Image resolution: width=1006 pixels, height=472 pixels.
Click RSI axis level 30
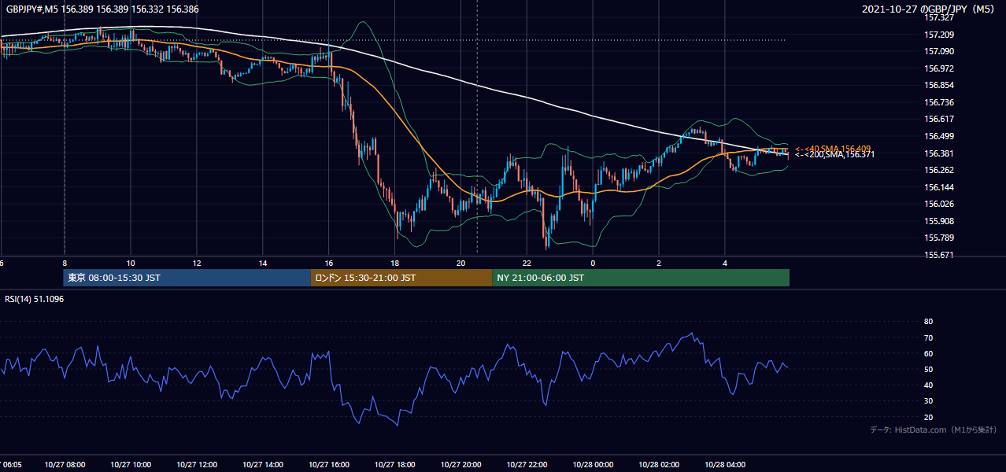[929, 400]
